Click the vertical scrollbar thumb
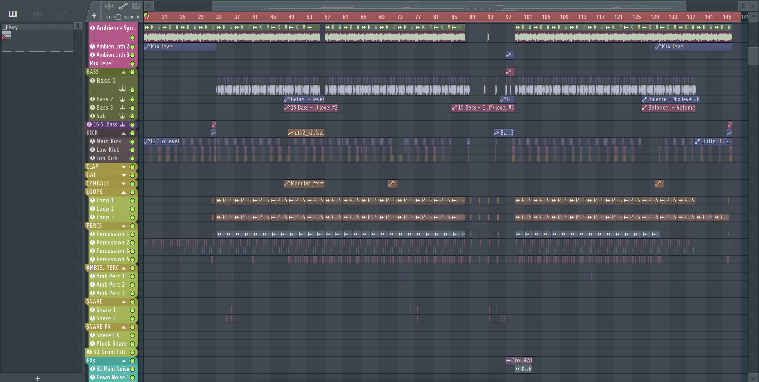 point(753,55)
